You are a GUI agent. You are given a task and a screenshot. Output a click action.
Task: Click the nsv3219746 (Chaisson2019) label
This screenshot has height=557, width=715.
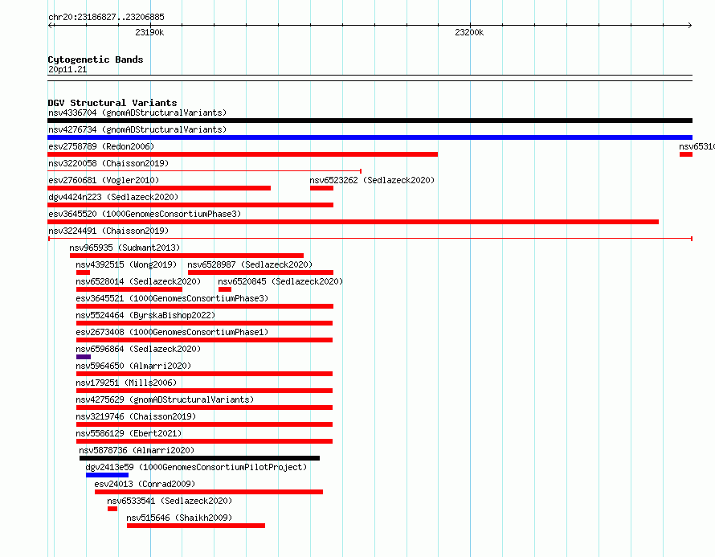click(x=136, y=416)
